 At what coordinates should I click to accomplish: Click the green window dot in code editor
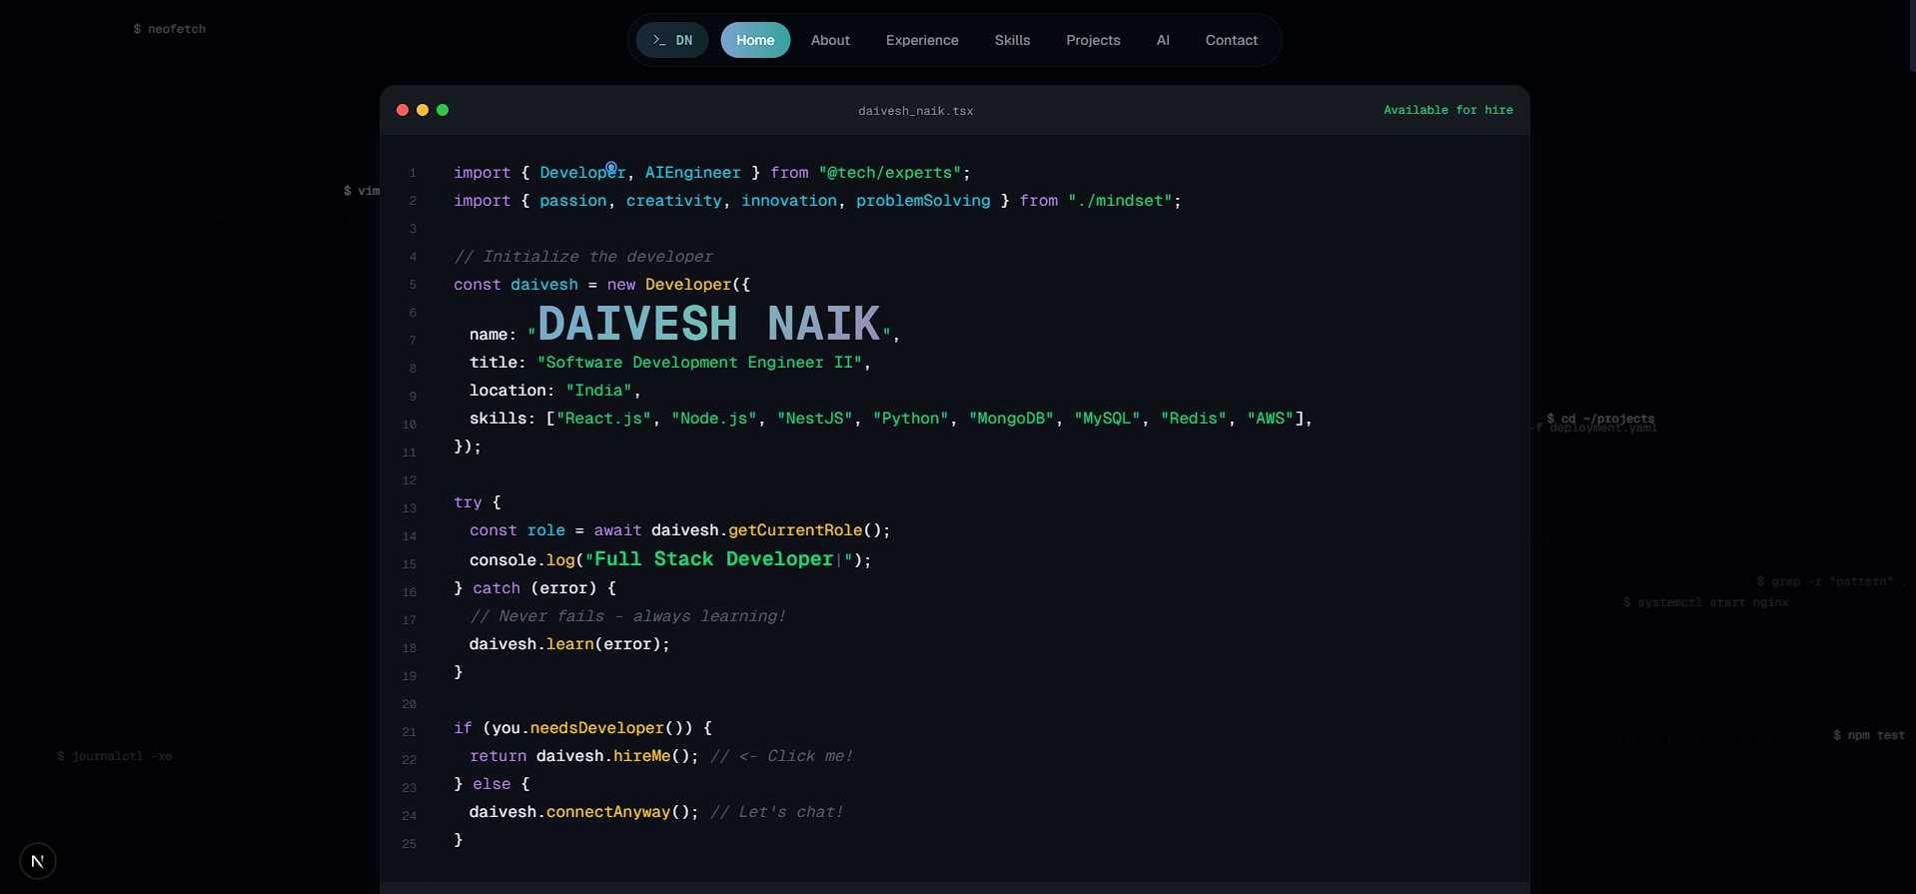coord(443,110)
